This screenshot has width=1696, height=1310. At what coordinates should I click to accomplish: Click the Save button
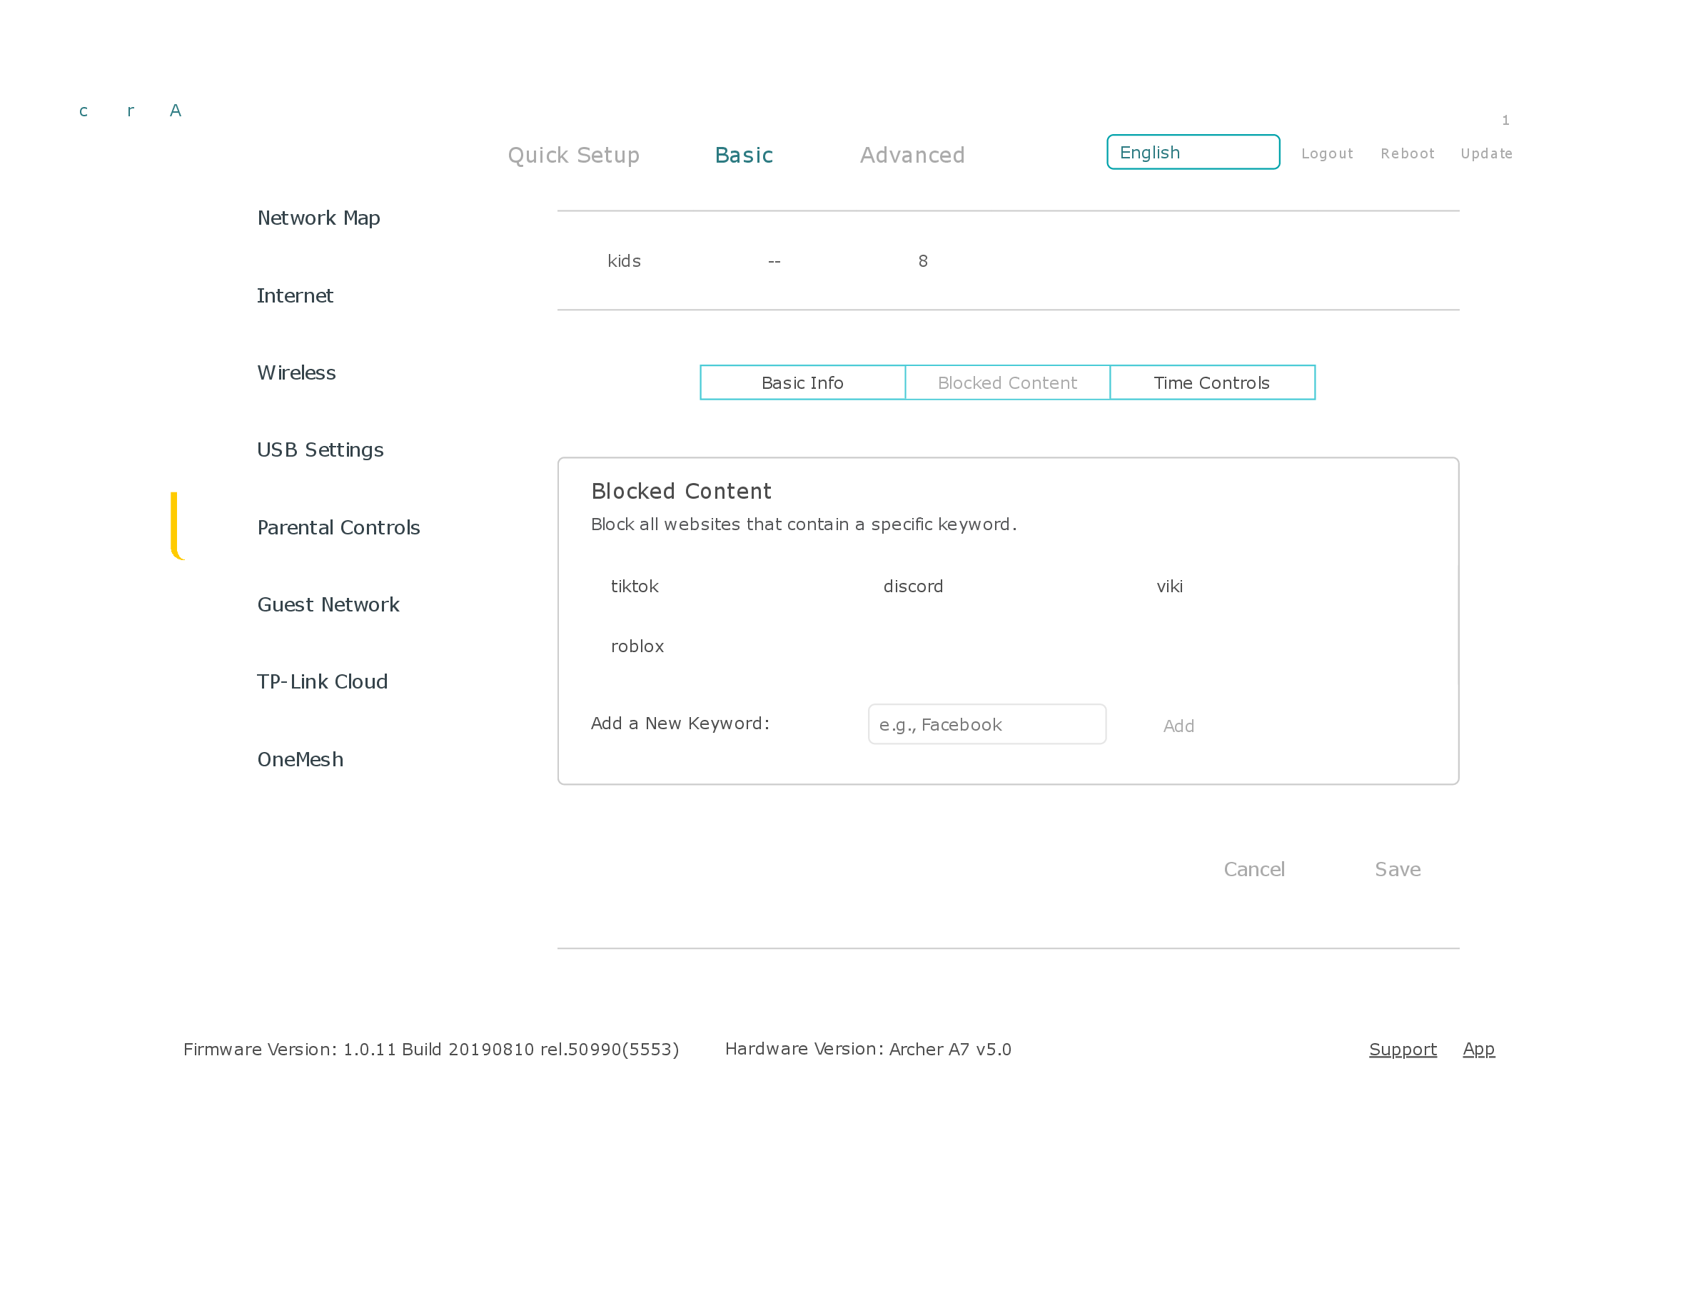click(x=1397, y=869)
